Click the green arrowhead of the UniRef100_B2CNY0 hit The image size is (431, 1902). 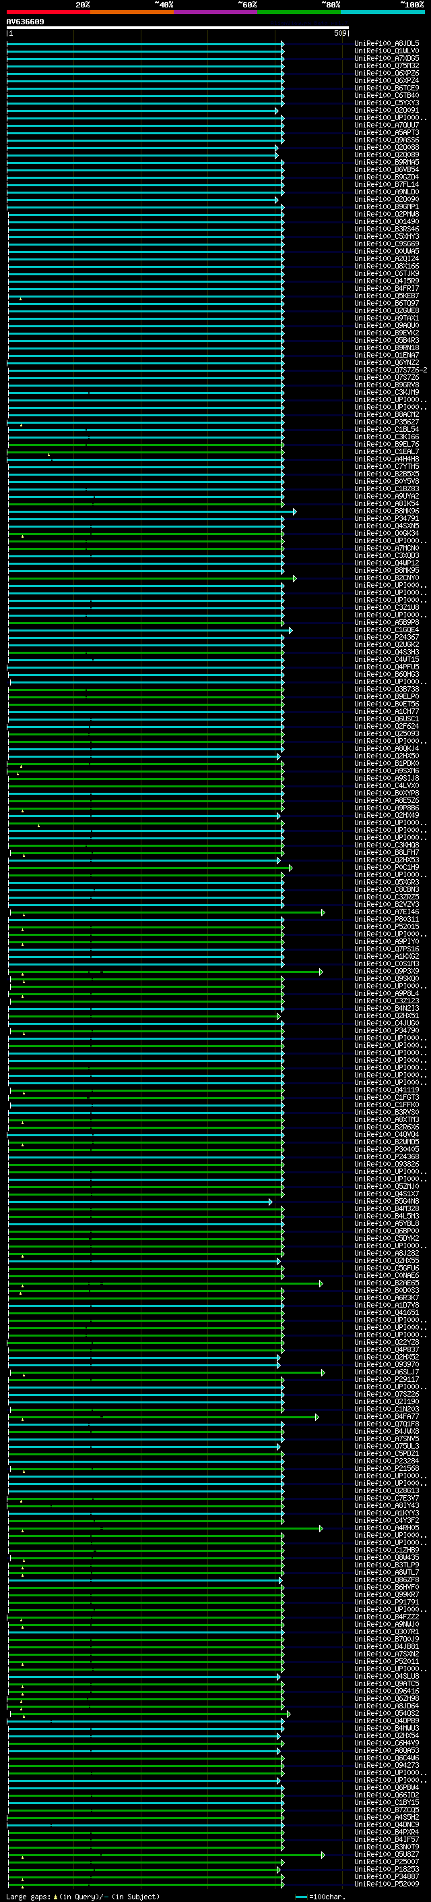(294, 578)
